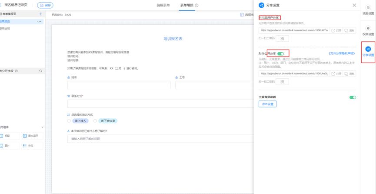Open the three-dots menu on the highlighted page row
The height and width of the screenshot is (194, 376).
pos(39,22)
